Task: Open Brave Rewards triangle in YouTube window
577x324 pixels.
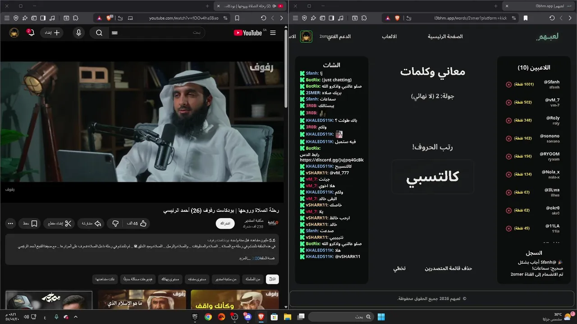Action: [99, 18]
